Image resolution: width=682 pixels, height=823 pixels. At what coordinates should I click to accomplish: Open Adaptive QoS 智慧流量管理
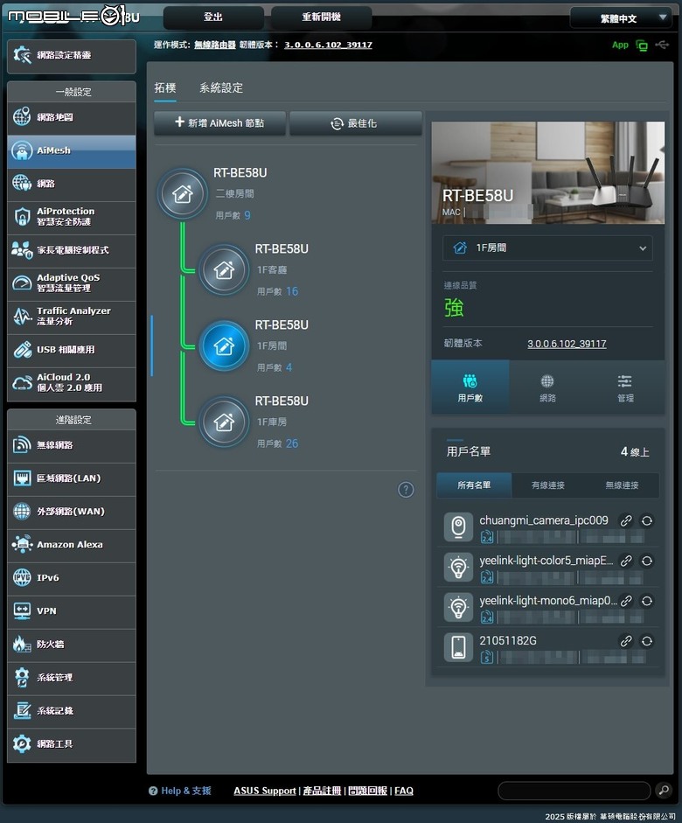coord(72,283)
